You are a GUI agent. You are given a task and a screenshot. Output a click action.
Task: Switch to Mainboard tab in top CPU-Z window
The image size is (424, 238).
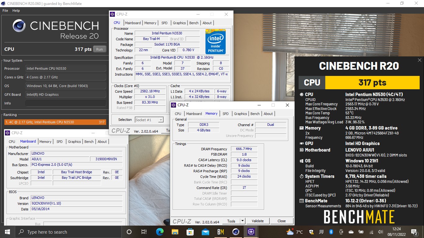click(133, 23)
